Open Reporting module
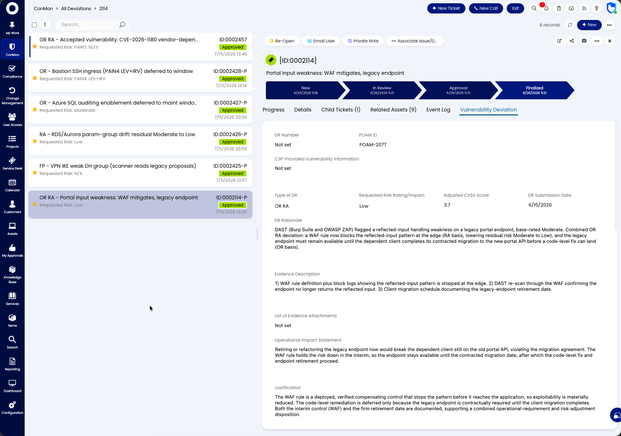 pos(12,364)
